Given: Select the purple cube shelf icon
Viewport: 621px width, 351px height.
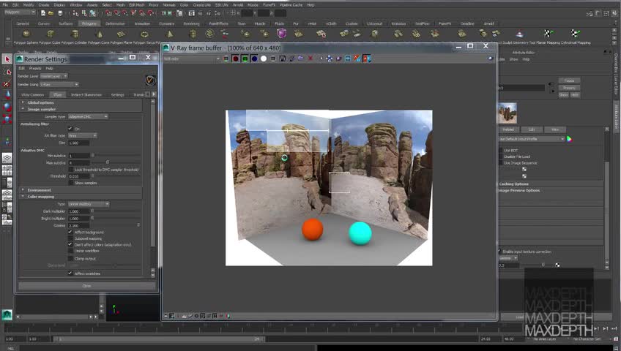Looking at the screenshot, I should (x=282, y=34).
